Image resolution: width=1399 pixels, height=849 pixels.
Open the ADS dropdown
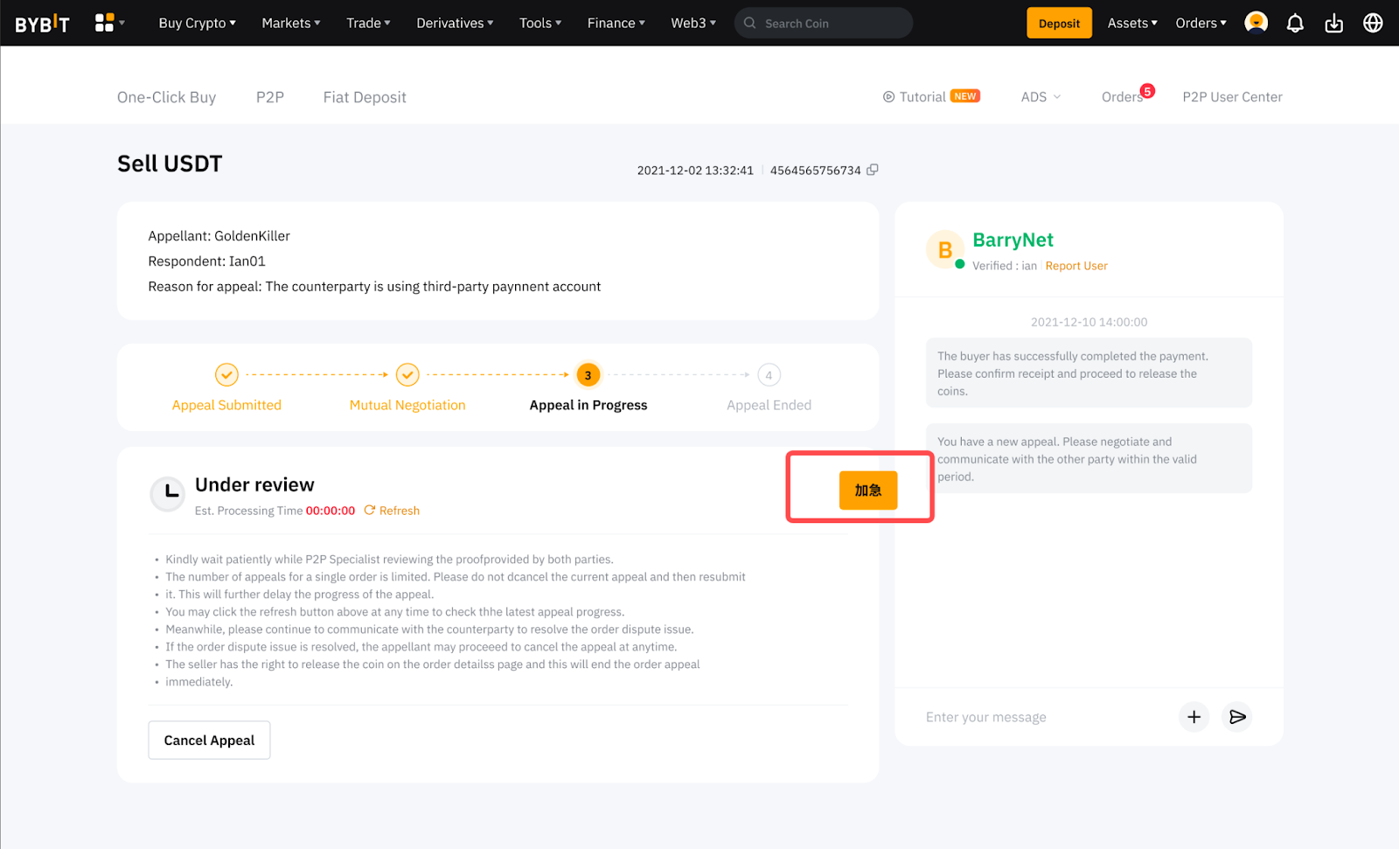pyautogui.click(x=1041, y=97)
